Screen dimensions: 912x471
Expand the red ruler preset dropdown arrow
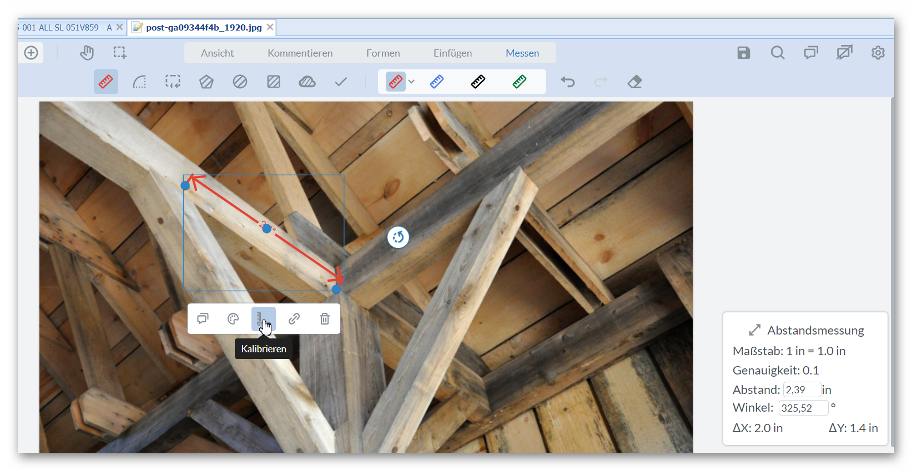tap(411, 82)
